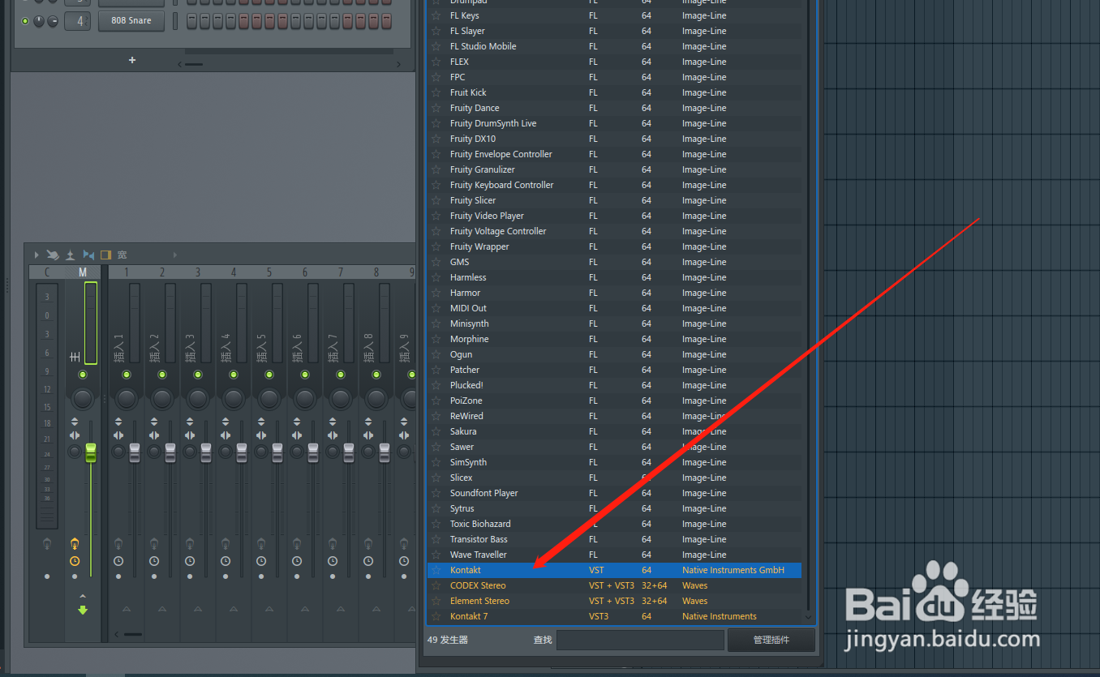This screenshot has width=1100, height=677.
Task: Star the Harmor plugin
Action: pyautogui.click(x=436, y=293)
